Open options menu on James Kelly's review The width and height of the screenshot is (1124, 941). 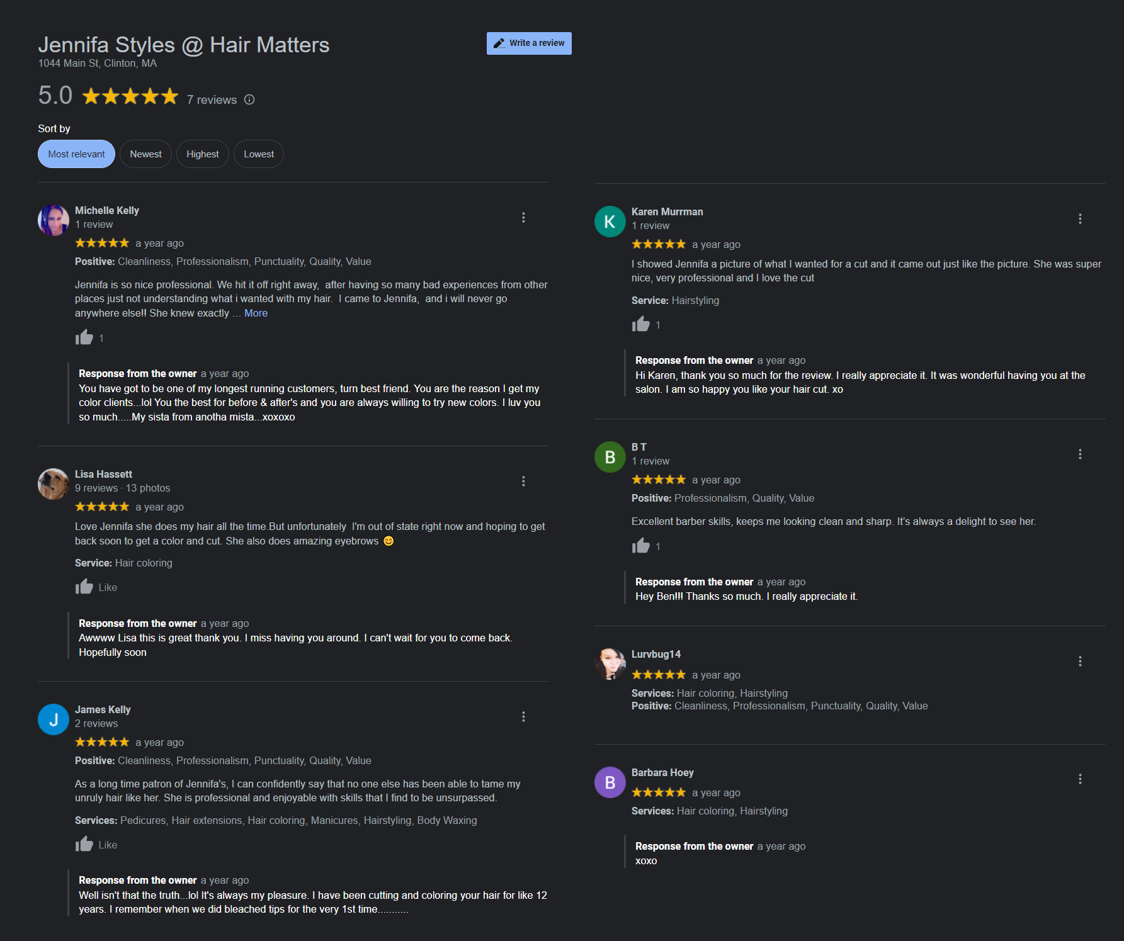click(523, 717)
